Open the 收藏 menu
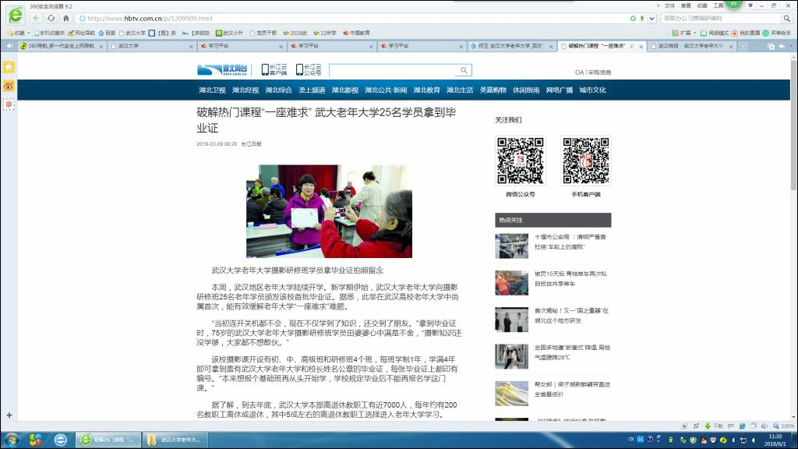This screenshot has height=449, width=798. [x=702, y=5]
